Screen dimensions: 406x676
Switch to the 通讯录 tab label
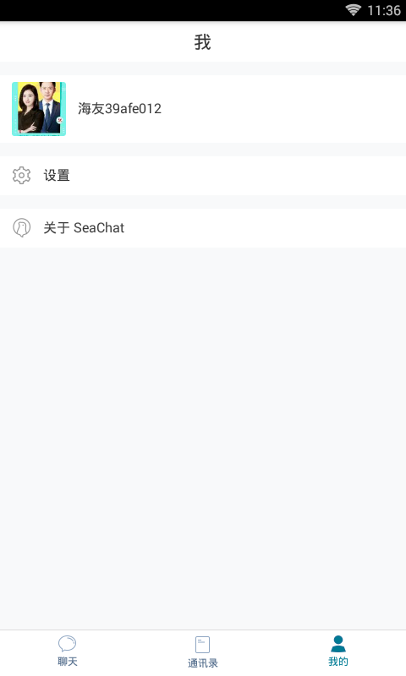[203, 662]
